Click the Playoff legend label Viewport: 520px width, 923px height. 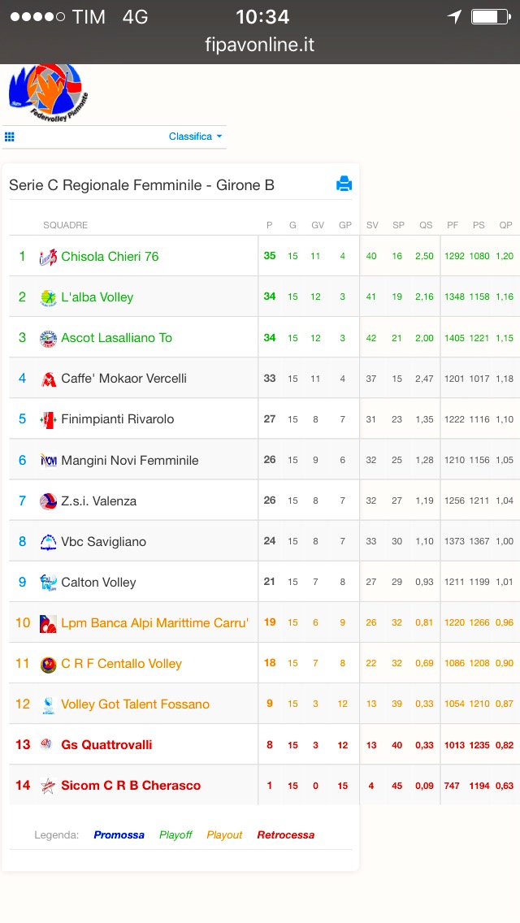[175, 834]
